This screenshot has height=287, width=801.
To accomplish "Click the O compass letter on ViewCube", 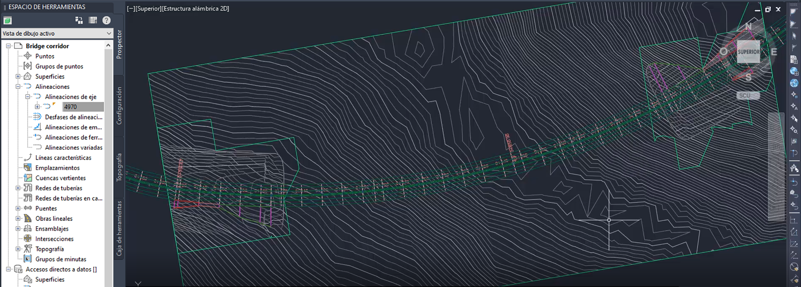I will 723,51.
